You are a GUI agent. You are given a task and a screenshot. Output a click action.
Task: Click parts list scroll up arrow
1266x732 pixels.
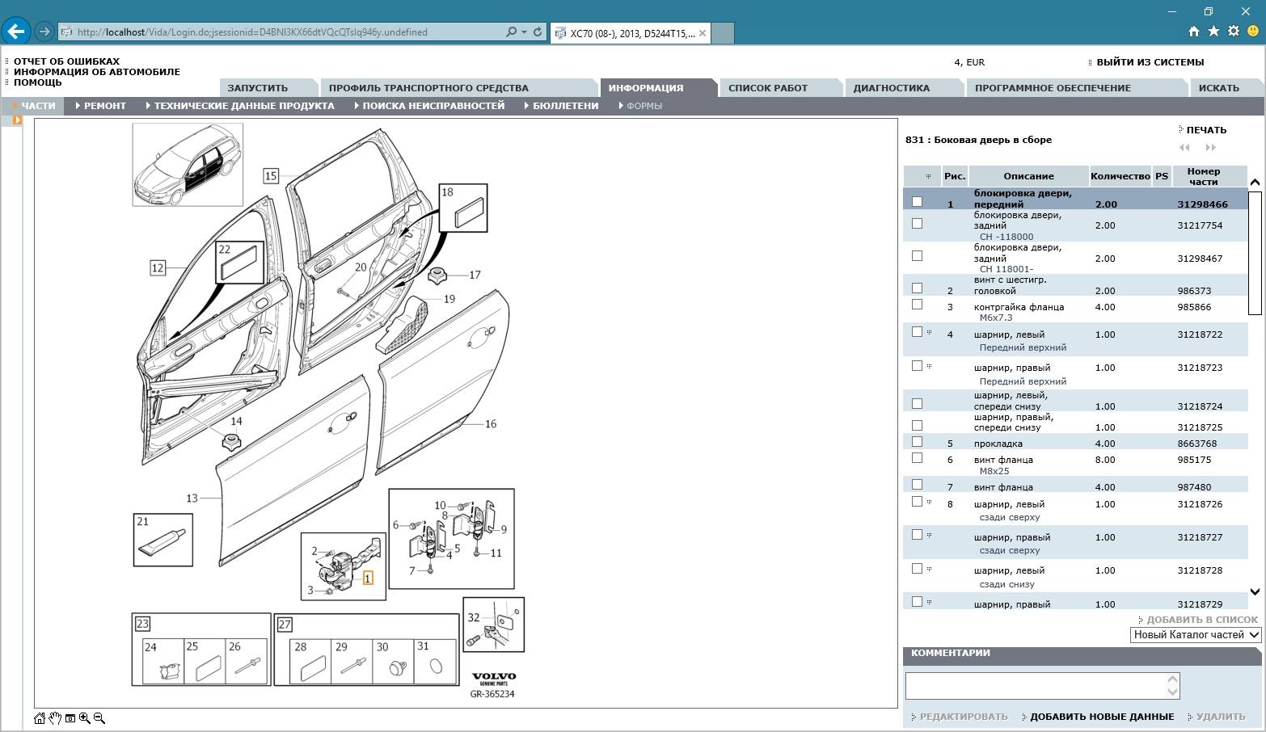point(1255,183)
